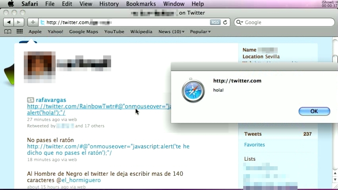Open the Bookmarks menu
The image size is (338, 190).
(x=141, y=4)
